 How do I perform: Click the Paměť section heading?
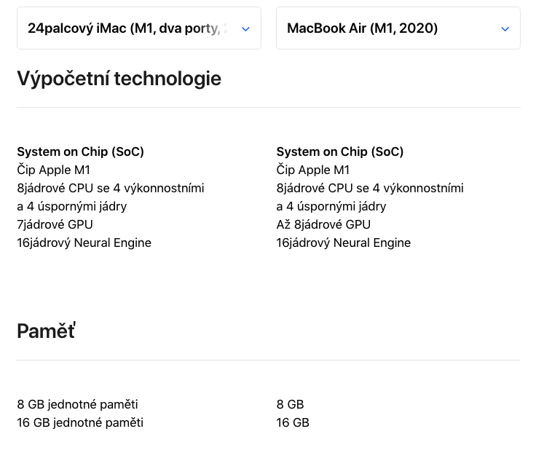tap(46, 331)
